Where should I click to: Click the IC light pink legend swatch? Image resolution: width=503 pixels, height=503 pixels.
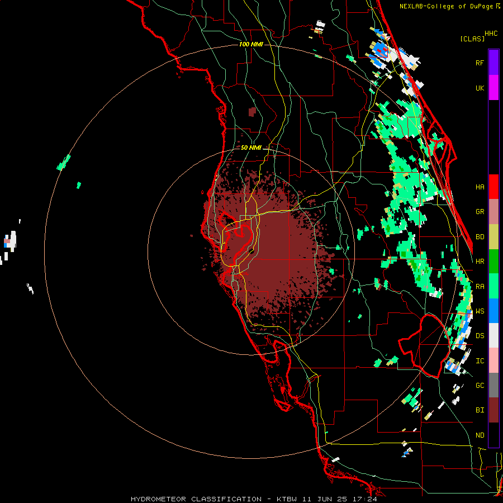(x=493, y=360)
